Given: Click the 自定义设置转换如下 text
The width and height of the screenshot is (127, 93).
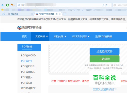Looking at the screenshot, I should click(x=105, y=89).
